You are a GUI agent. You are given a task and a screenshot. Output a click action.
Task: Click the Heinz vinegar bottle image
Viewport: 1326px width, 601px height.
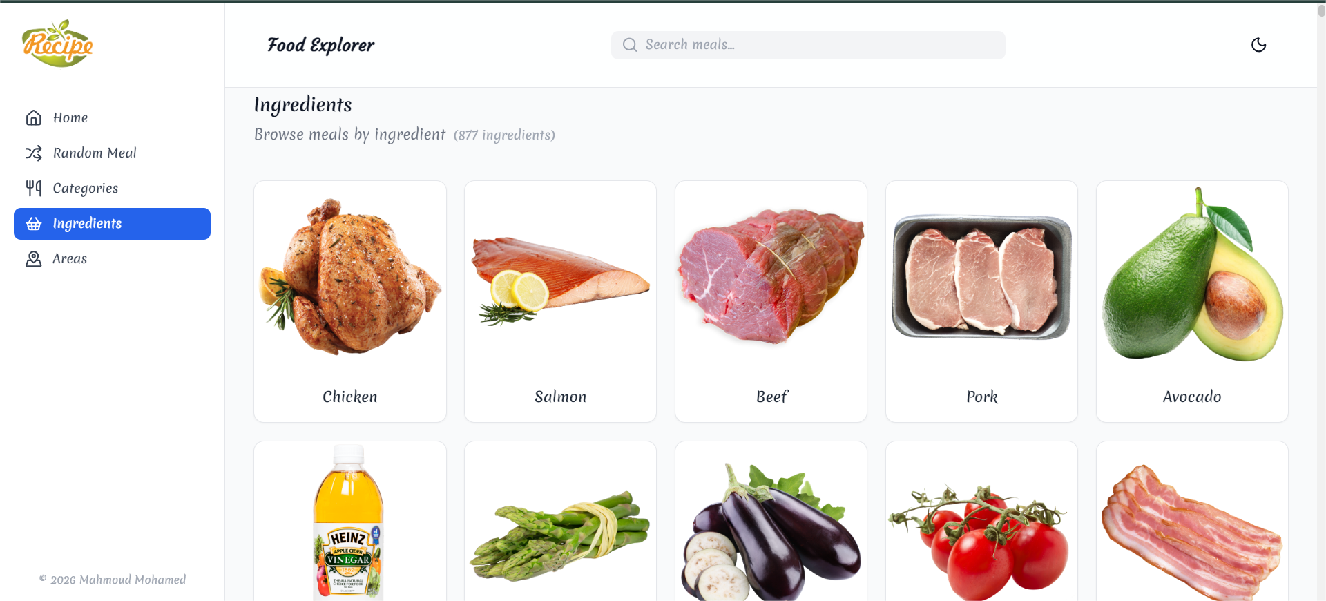tap(349, 523)
